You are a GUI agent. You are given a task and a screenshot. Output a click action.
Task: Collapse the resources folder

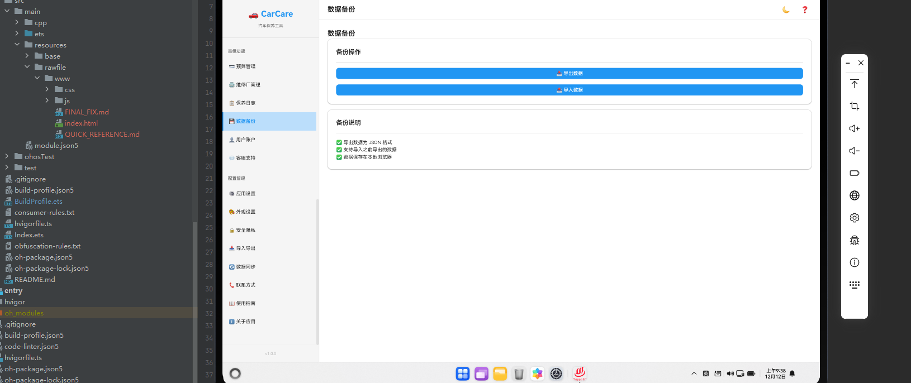coord(17,45)
